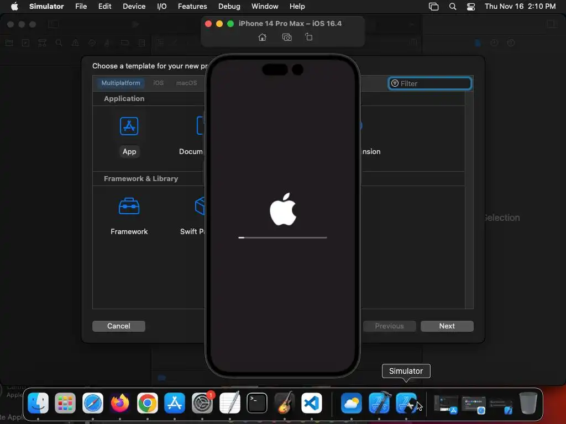Open the I/O menu

point(162,7)
